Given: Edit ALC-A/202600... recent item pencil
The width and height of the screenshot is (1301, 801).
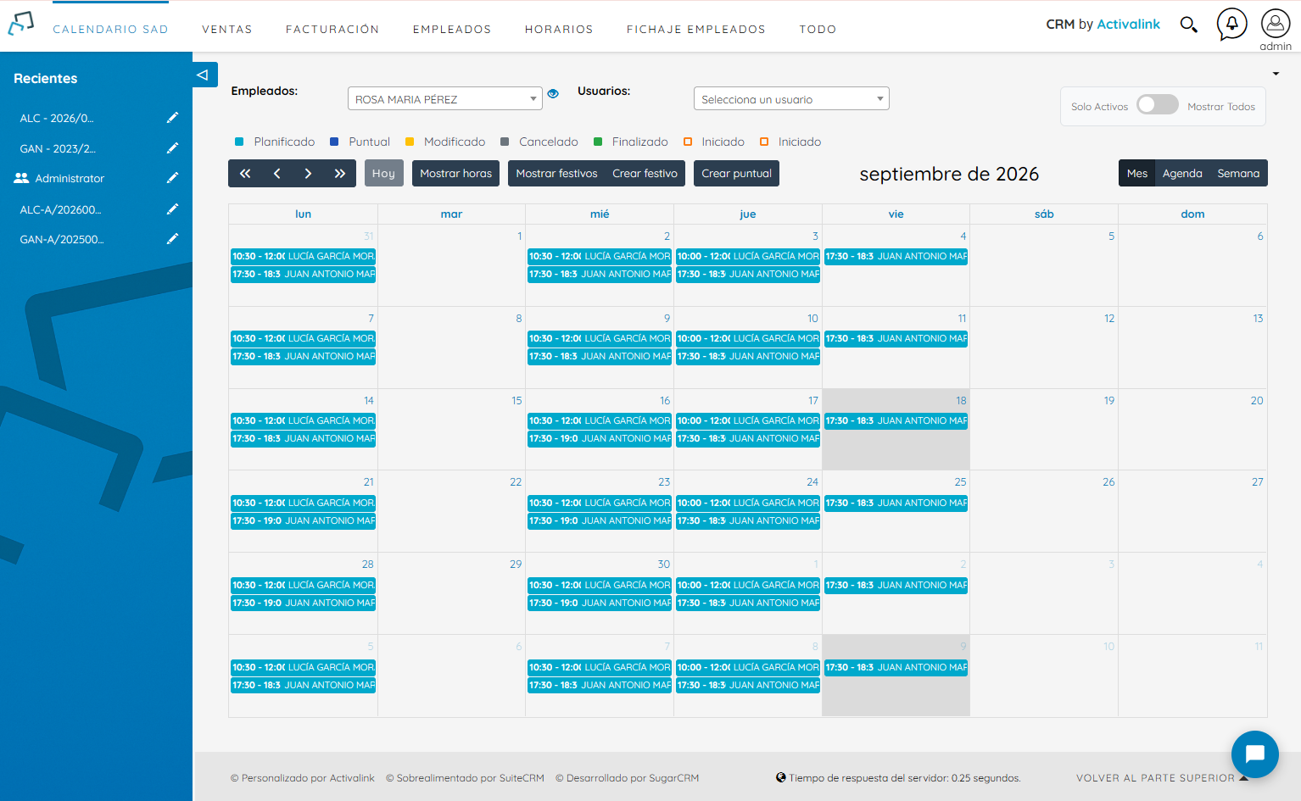Looking at the screenshot, I should (x=172, y=209).
